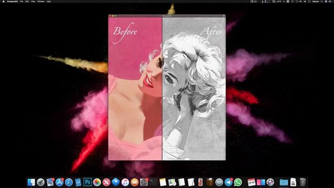This screenshot has height=188, width=334.
Task: Open the View menu
Action: click(x=33, y=2)
